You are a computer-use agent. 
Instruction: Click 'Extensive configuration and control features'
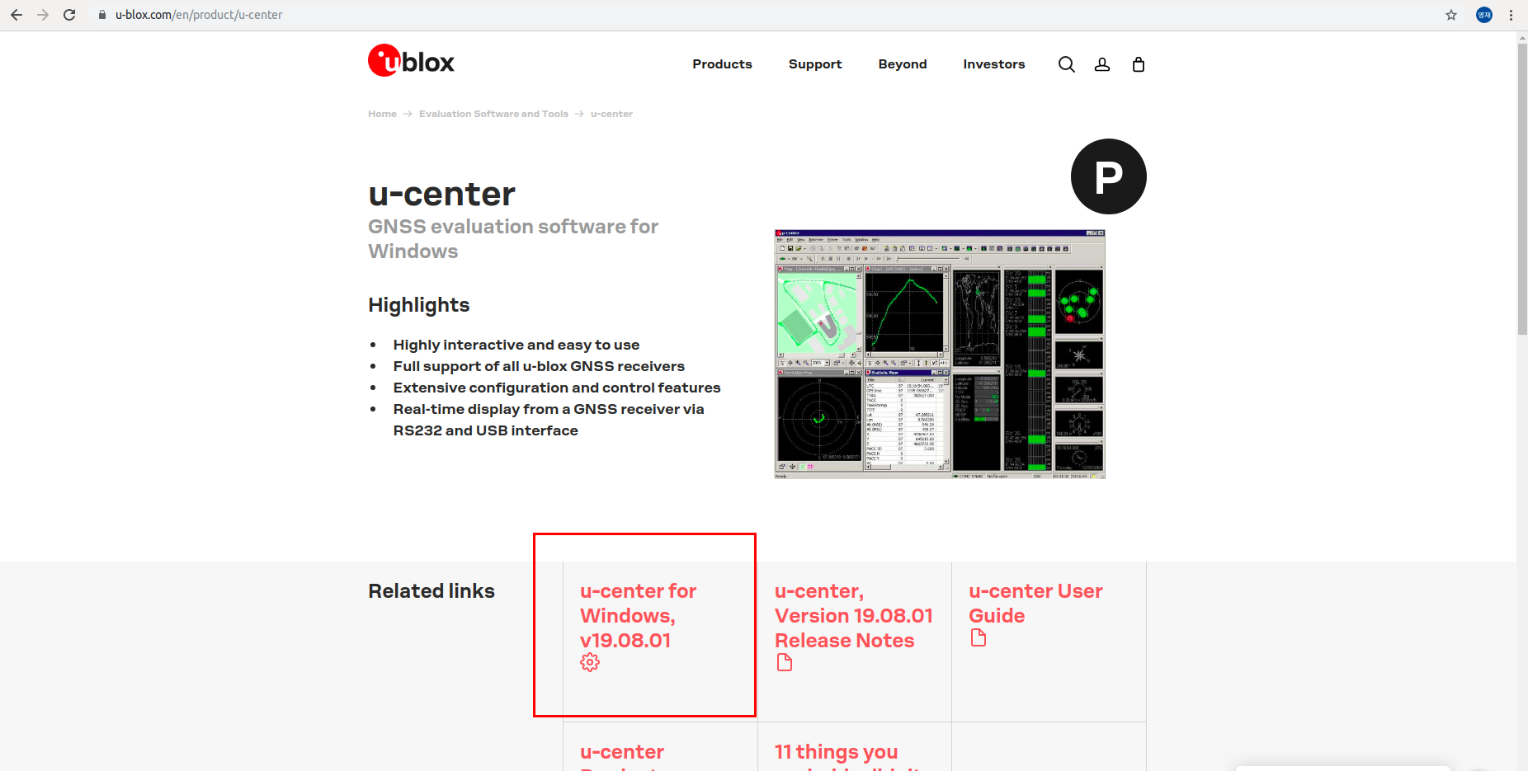[557, 388]
